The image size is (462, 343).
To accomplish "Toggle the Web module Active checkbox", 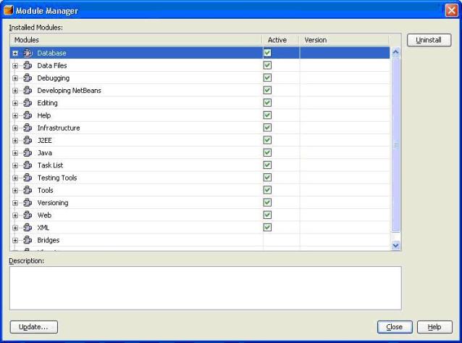I will 267,215.
